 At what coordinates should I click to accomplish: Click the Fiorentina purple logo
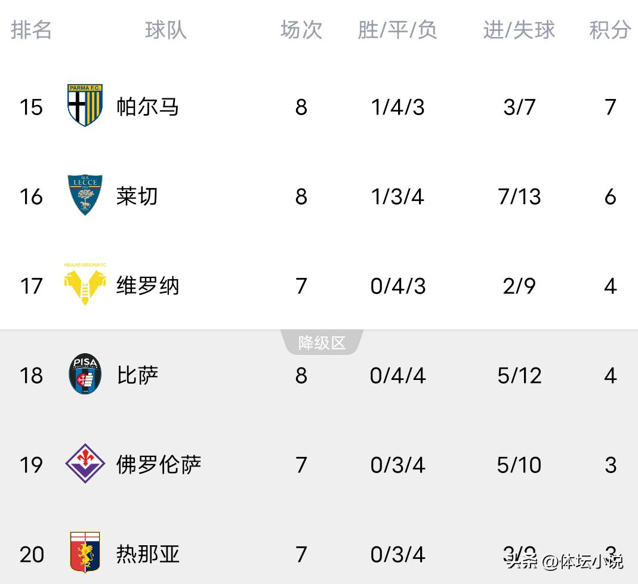click(85, 464)
